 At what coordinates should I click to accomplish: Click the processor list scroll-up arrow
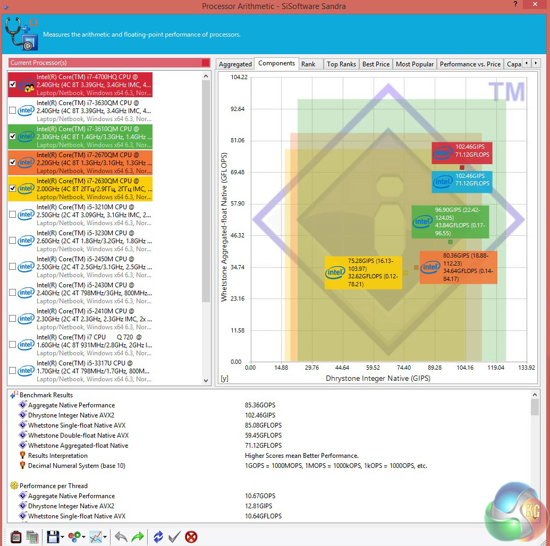pyautogui.click(x=206, y=76)
